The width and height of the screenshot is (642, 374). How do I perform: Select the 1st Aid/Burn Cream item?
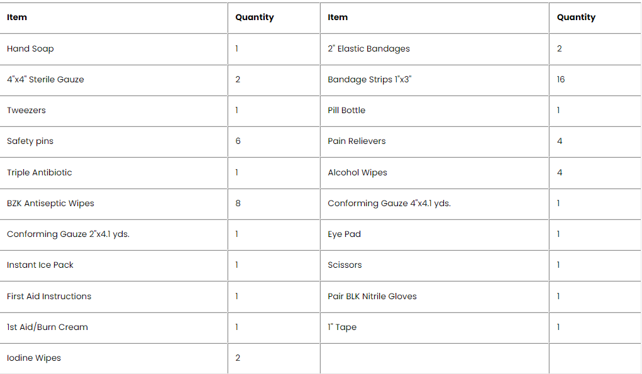[47, 327]
